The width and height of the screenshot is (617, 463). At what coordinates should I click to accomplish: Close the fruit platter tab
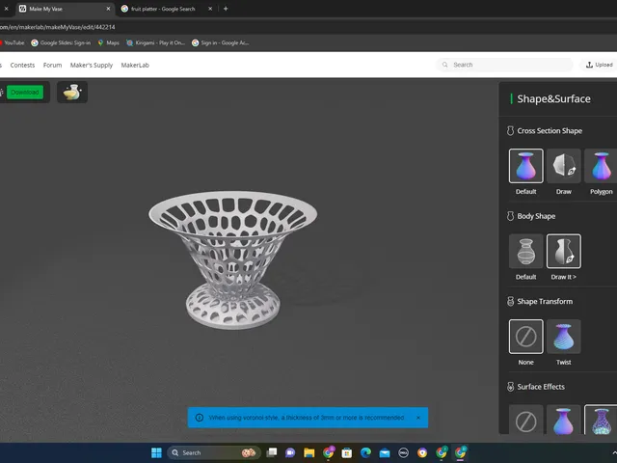click(210, 9)
